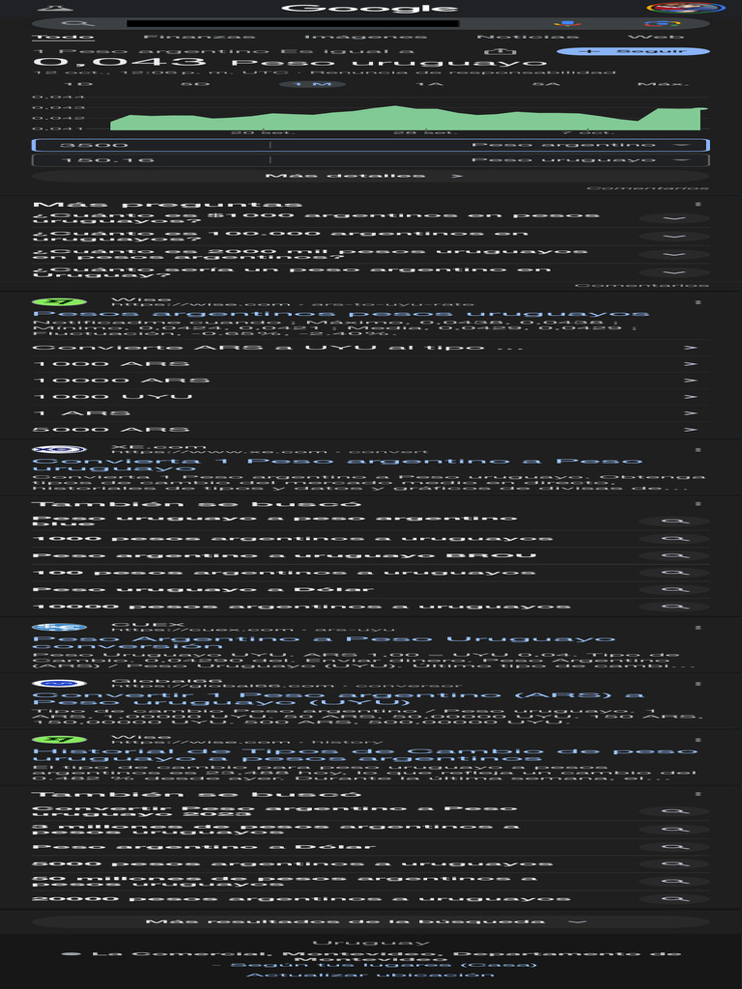
Task: Open 'Convertir 1 Peso argentino (ARS)' link
Action: [x=338, y=698]
